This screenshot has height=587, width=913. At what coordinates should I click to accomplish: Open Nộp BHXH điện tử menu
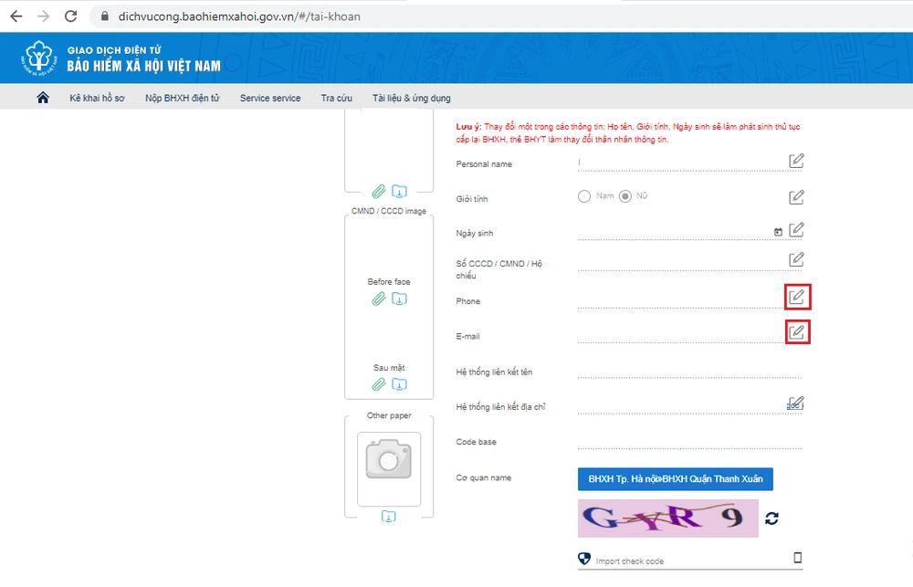[182, 98]
